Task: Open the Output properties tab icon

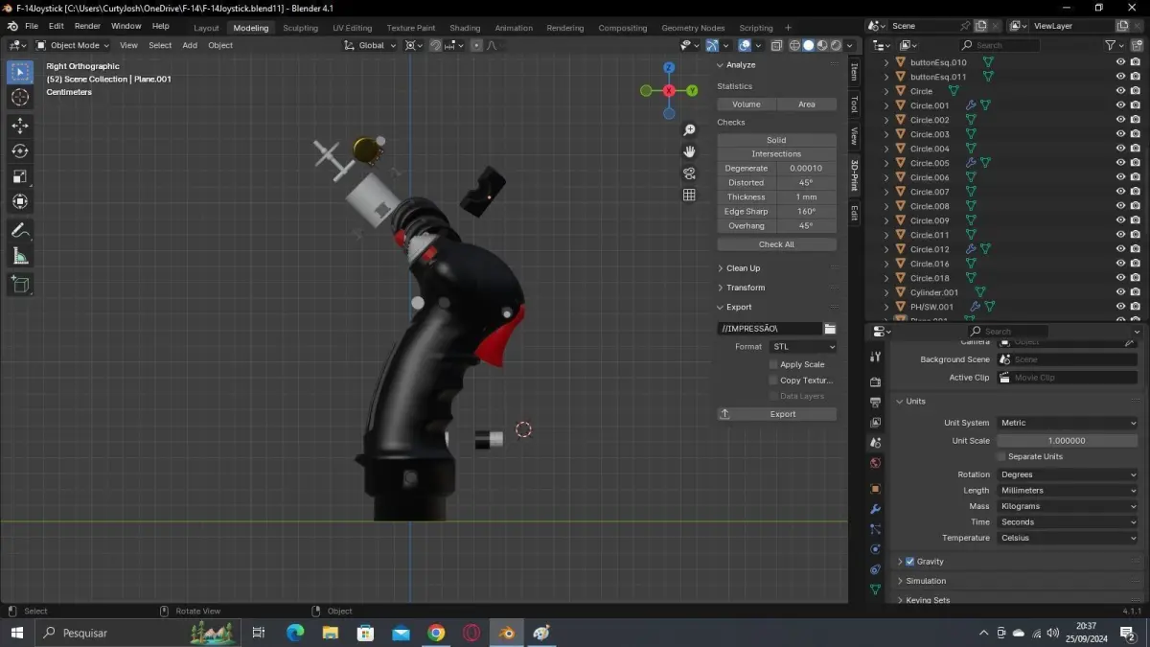Action: [x=875, y=403]
